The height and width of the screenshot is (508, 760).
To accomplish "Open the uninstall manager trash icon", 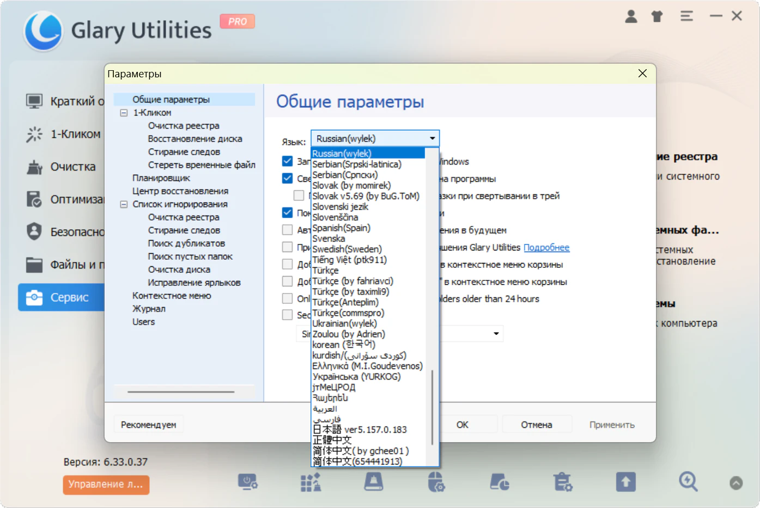I will pyautogui.click(x=563, y=482).
